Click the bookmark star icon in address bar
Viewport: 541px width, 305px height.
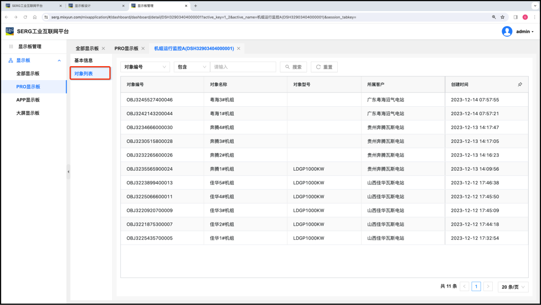click(503, 17)
